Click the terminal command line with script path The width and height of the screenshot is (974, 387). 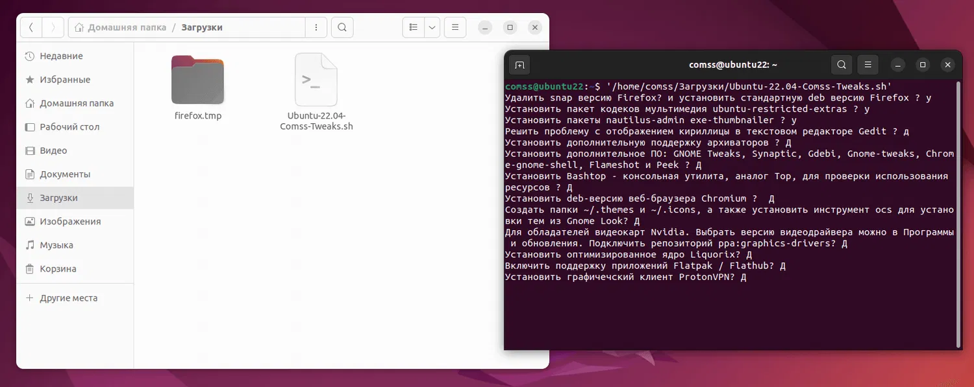pos(699,86)
